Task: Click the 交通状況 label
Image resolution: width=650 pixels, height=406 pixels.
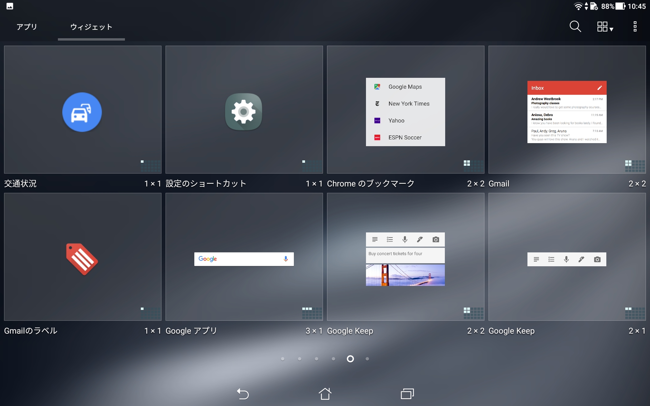Action: pyautogui.click(x=20, y=184)
